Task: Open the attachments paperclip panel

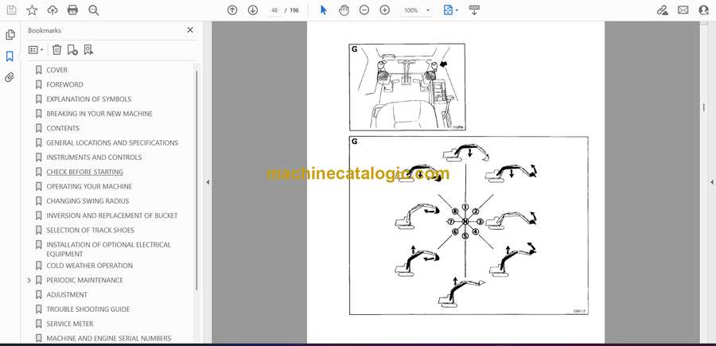Action: [x=10, y=77]
